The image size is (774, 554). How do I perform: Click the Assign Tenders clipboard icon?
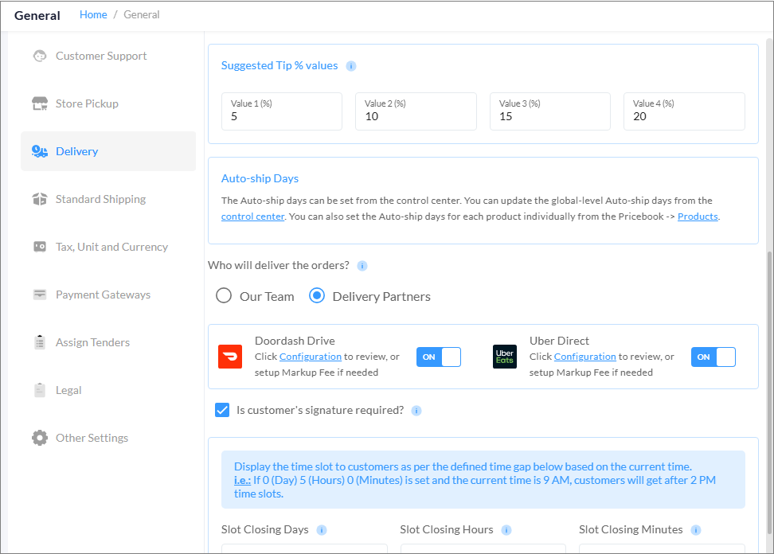click(40, 342)
